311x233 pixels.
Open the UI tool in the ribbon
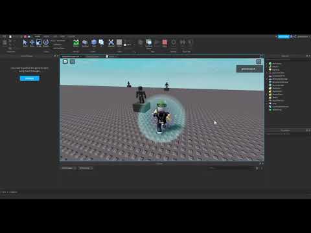pos(101,43)
